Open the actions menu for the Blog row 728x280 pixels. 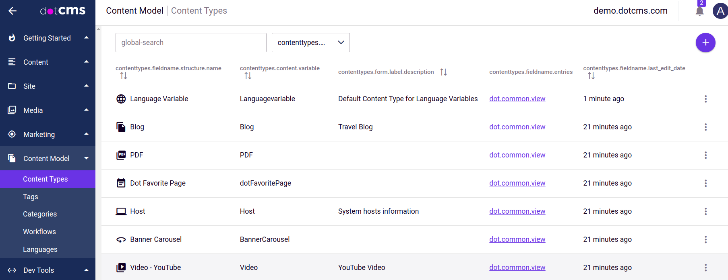click(705, 127)
